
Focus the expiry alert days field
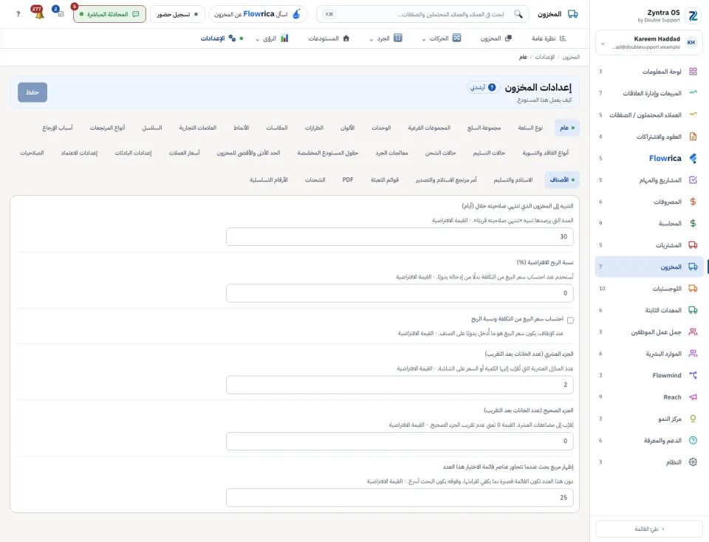400,236
